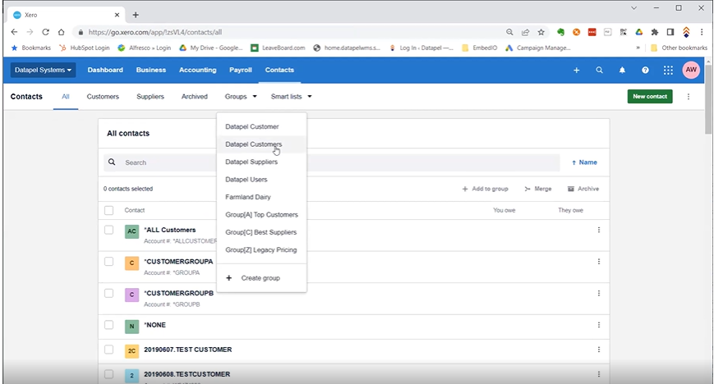The width and height of the screenshot is (714, 384).
Task: Click the 2C avatar of 20190607.TEST CUSTOMER
Action: pyautogui.click(x=131, y=351)
